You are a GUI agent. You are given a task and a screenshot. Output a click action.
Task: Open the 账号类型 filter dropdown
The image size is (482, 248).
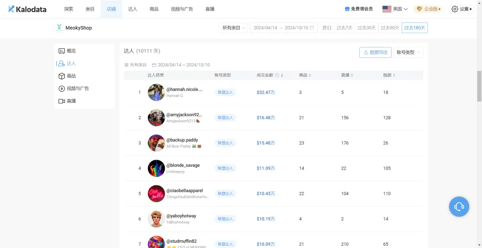[408, 53]
